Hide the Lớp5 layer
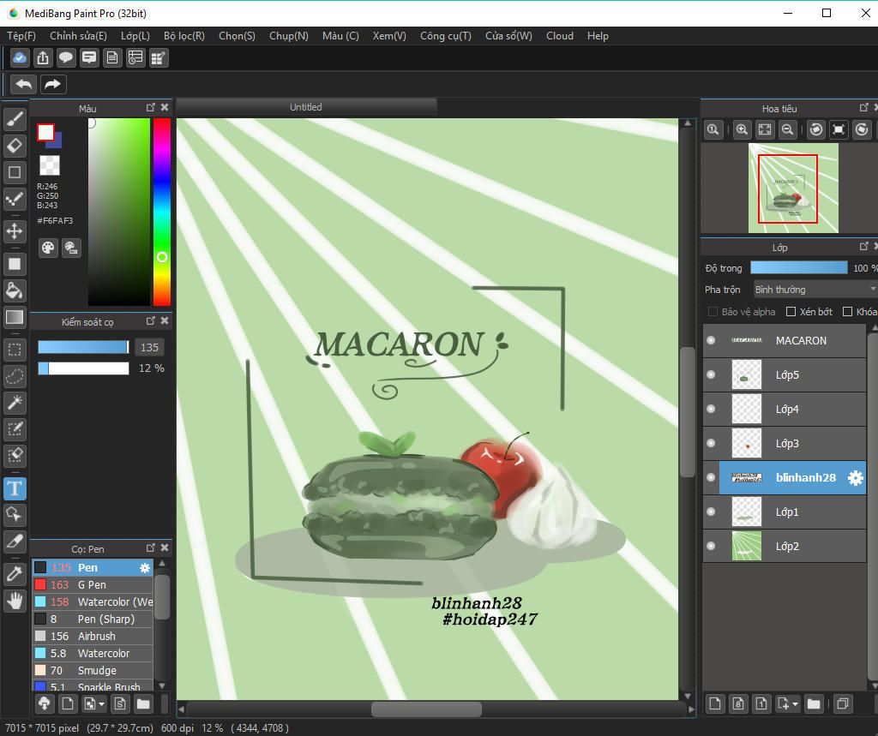The image size is (878, 736). (x=711, y=374)
